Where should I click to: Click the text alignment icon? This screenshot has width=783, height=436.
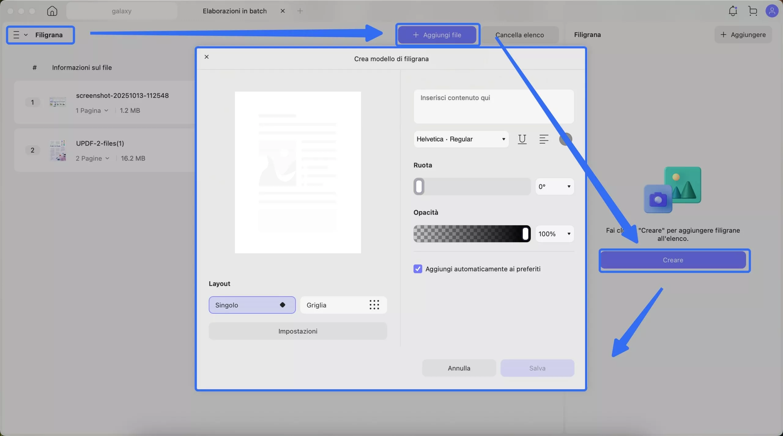tap(544, 139)
